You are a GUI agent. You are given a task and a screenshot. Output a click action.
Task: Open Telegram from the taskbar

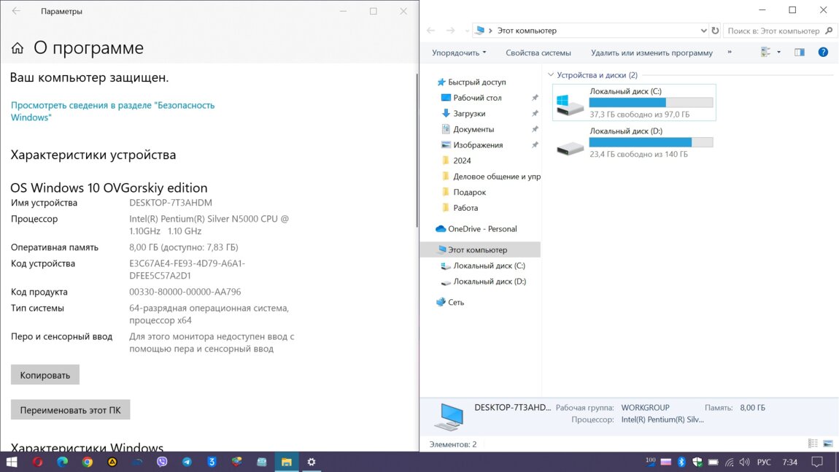[187, 462]
